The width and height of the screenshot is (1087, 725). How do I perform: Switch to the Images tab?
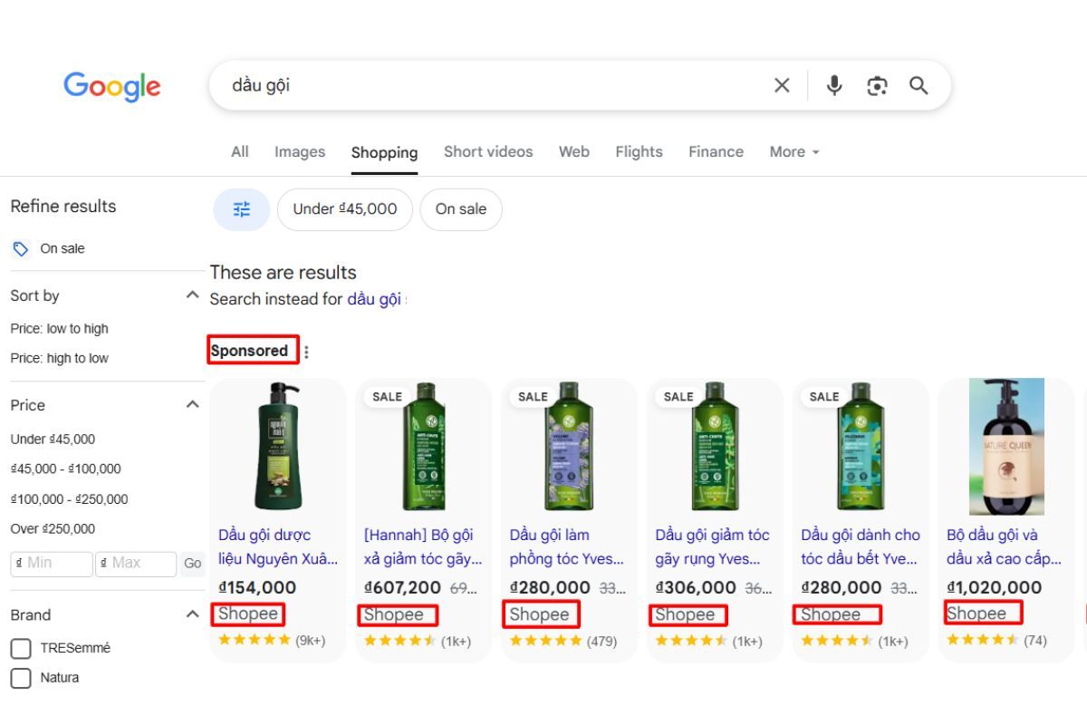[300, 151]
